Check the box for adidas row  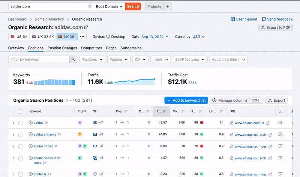tap(20, 123)
